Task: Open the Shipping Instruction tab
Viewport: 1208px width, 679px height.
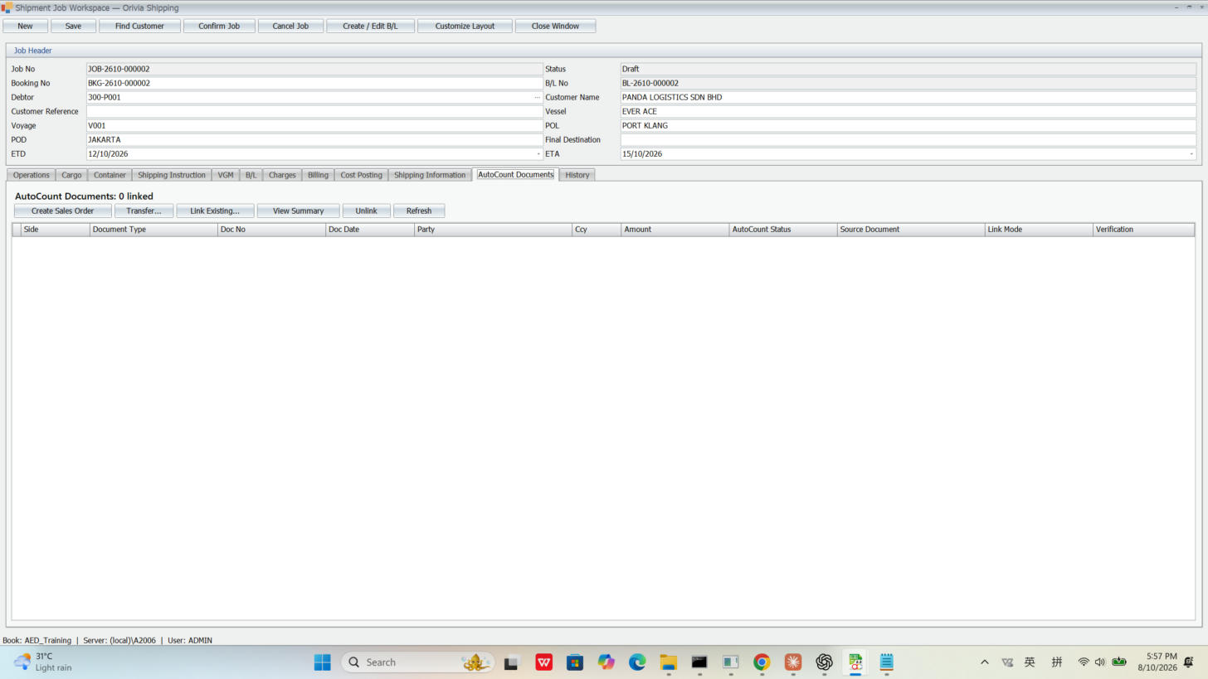Action: click(172, 175)
